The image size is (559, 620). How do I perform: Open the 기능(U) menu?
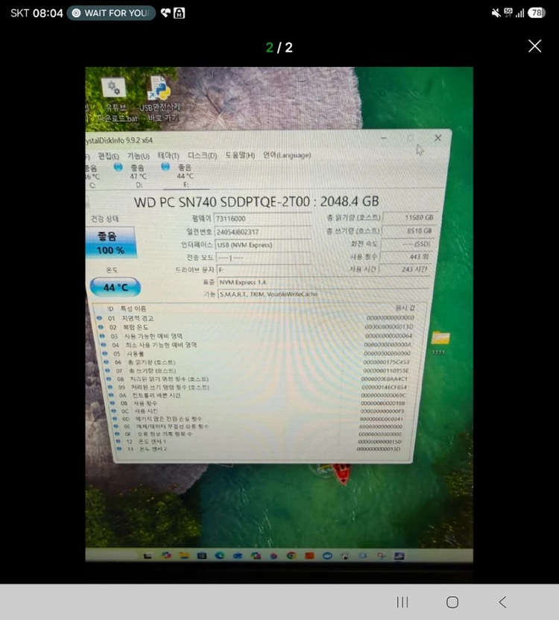pyautogui.click(x=138, y=156)
